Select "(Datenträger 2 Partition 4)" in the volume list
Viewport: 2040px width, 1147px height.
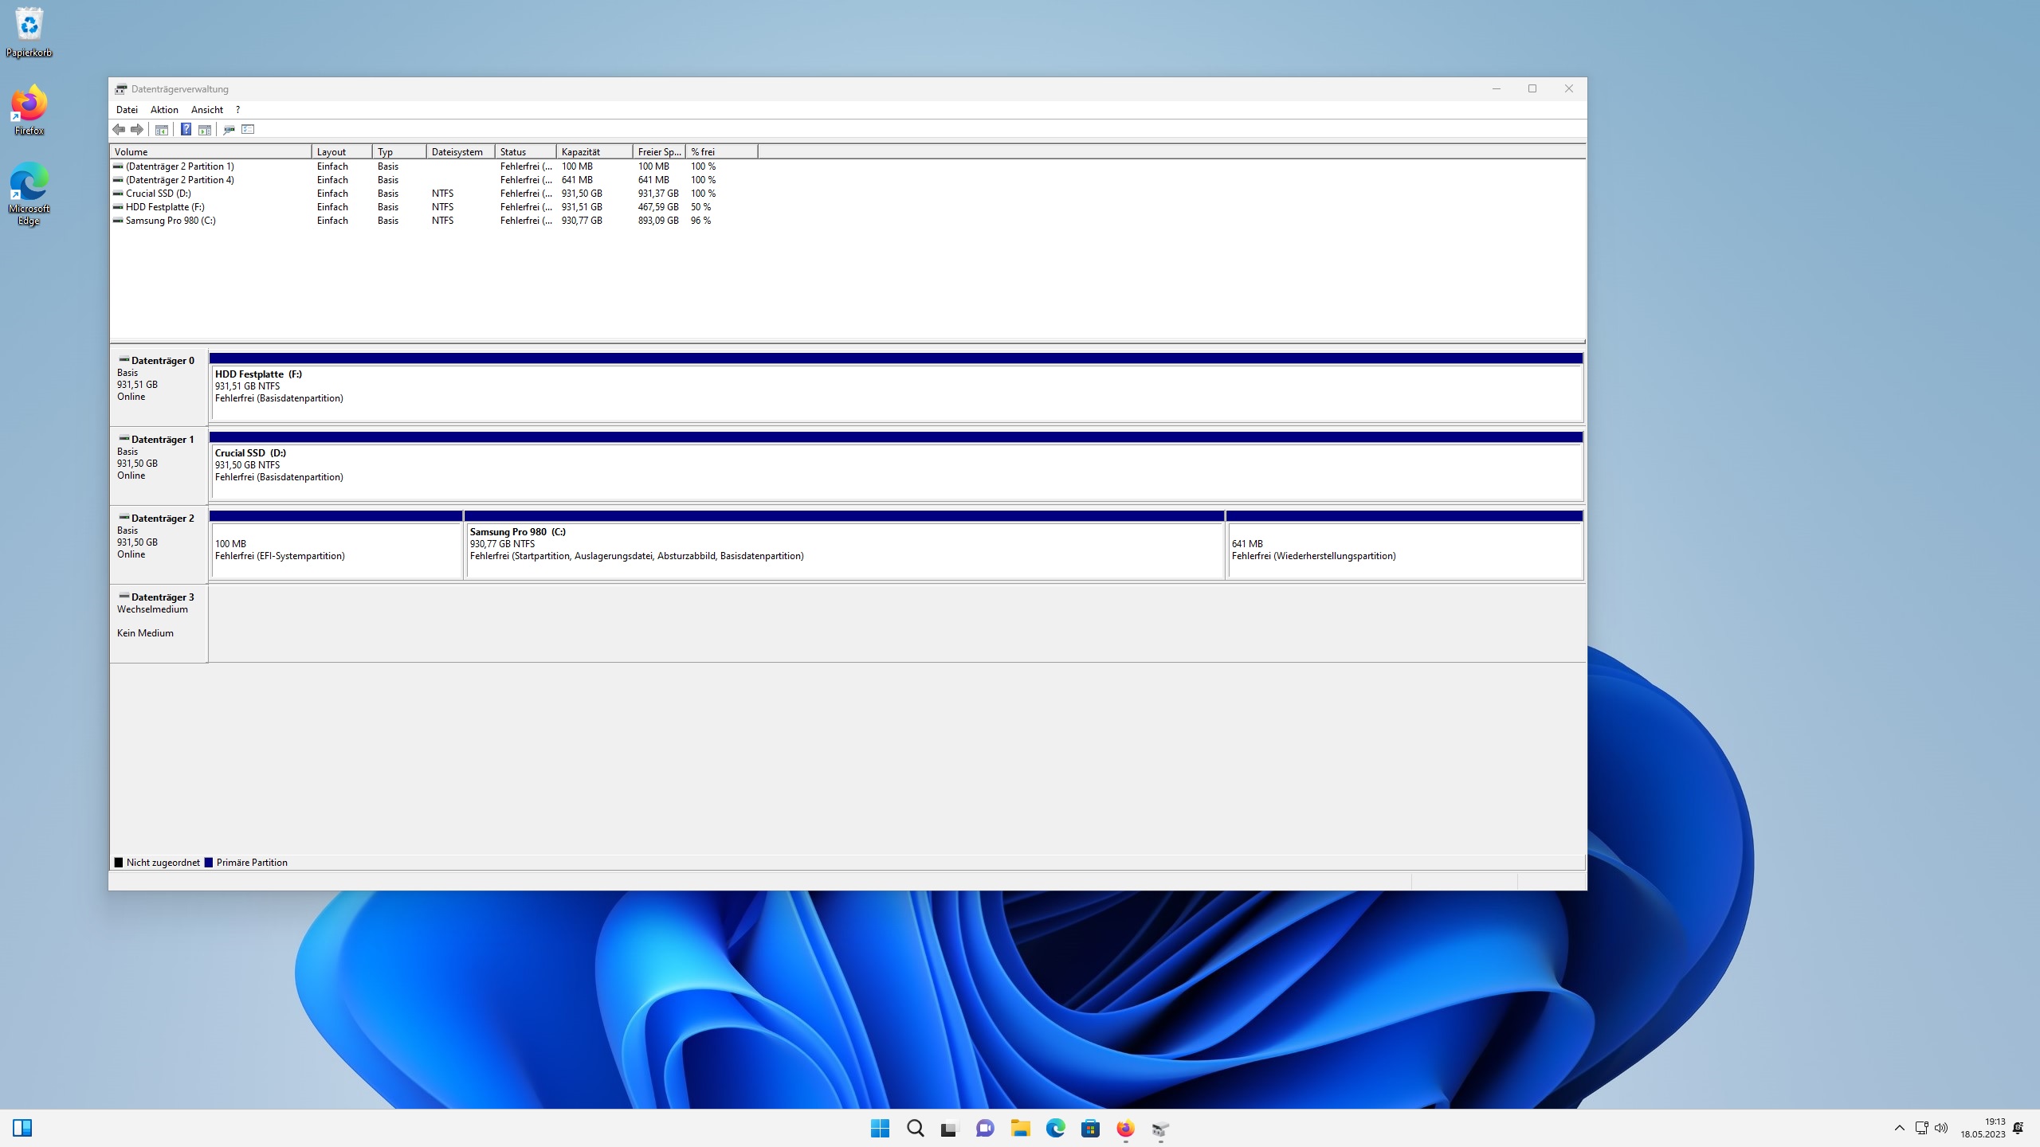click(x=180, y=180)
